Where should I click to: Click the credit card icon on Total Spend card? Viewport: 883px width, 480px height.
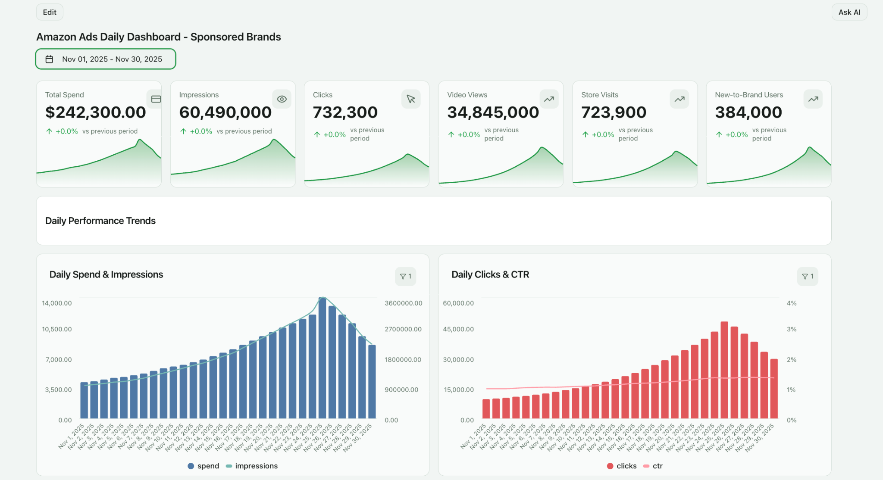click(156, 99)
